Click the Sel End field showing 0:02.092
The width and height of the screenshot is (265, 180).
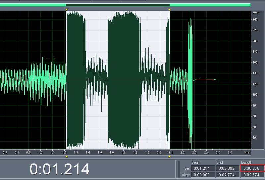(227, 168)
